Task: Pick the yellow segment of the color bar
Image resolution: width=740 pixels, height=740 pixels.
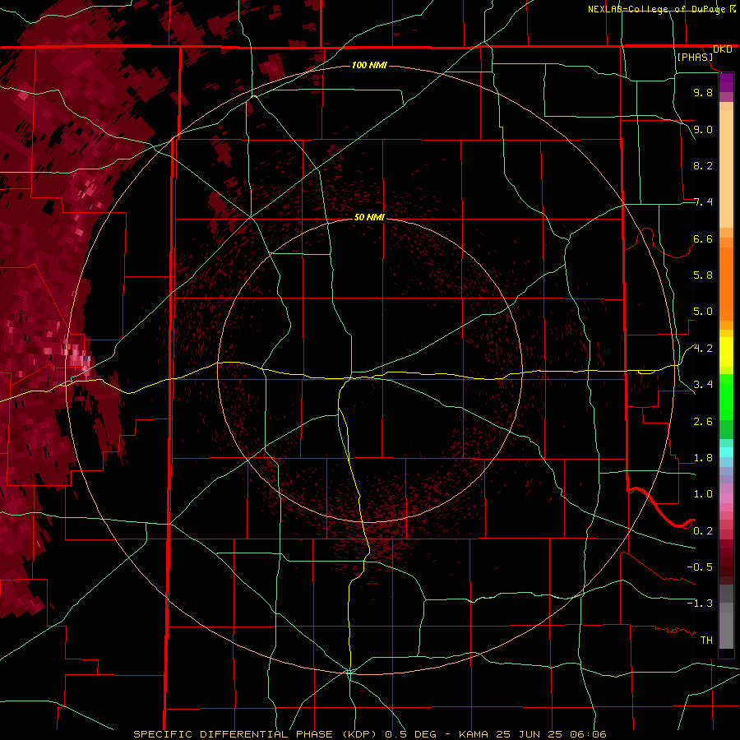Action: (x=726, y=352)
